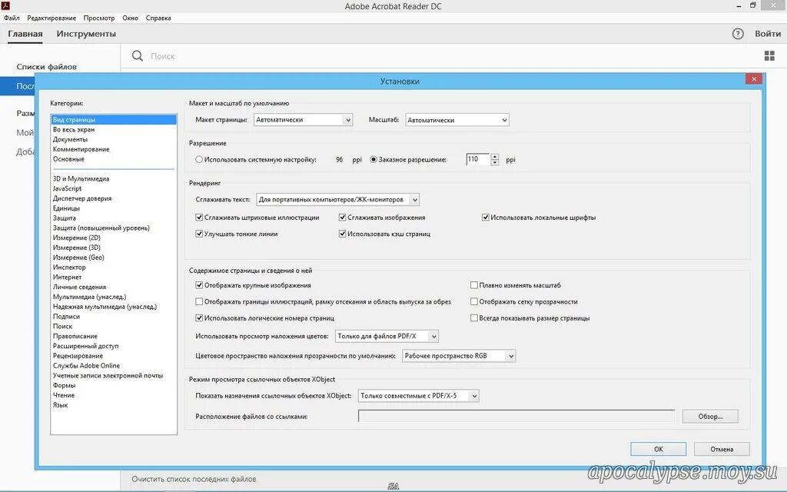Select the Службы Adobe Online category
This screenshot has height=492, width=787.
click(x=86, y=365)
